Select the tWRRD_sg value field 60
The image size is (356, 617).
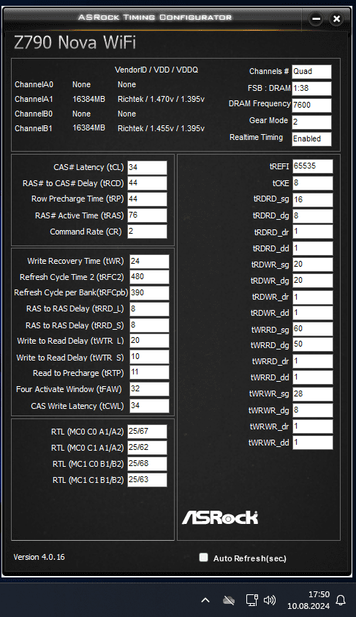point(313,329)
